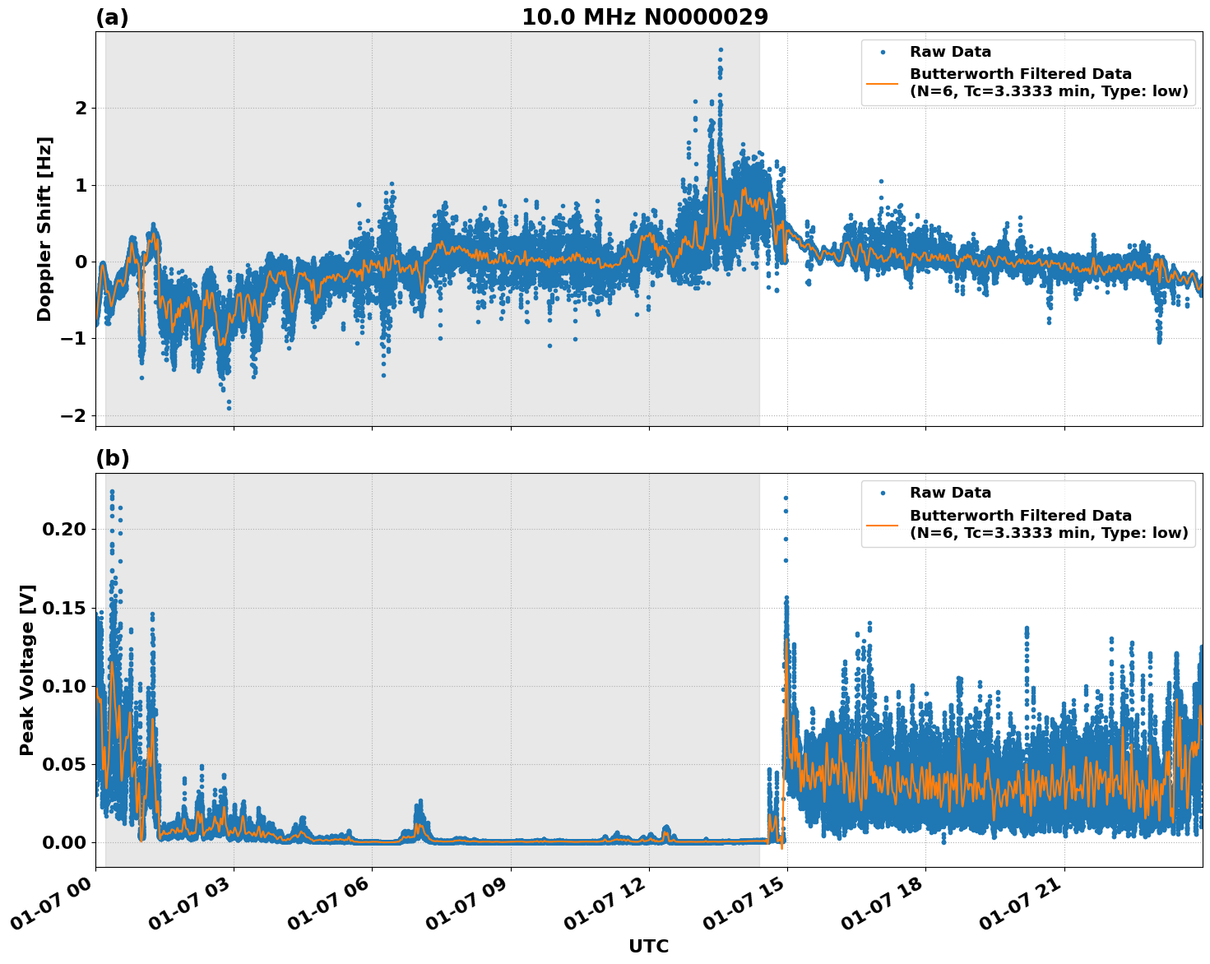Click the orange line sample in the top legend
Viewport: 1210px width, 964px height.
click(883, 83)
